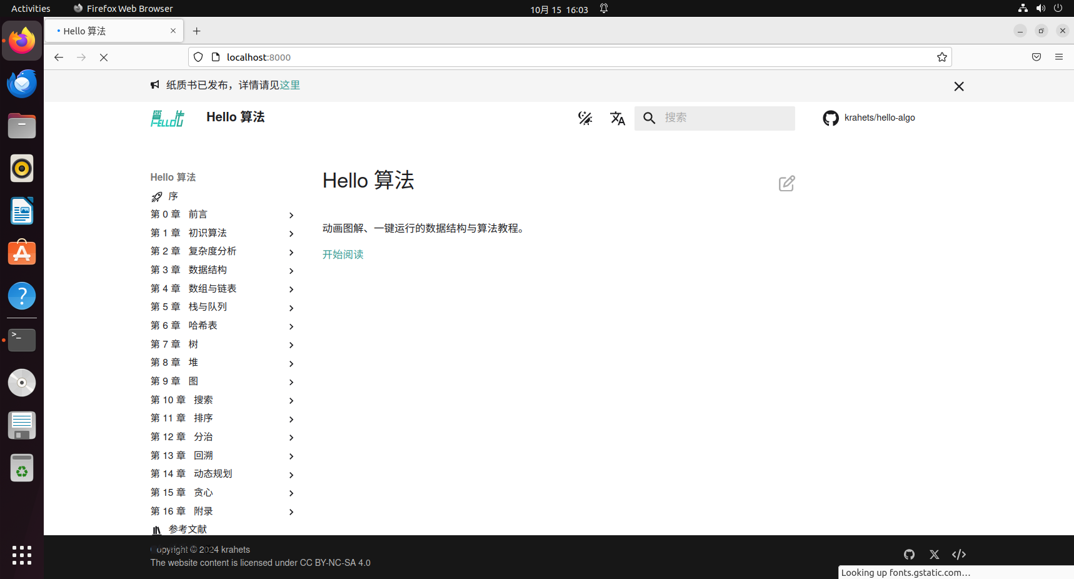
Task: Open the 这里 link in the banner
Action: click(x=291, y=85)
